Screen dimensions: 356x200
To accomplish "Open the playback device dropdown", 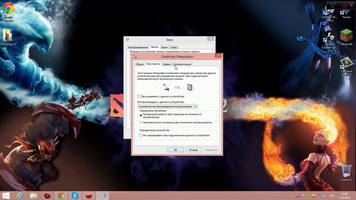I will coord(167,106).
